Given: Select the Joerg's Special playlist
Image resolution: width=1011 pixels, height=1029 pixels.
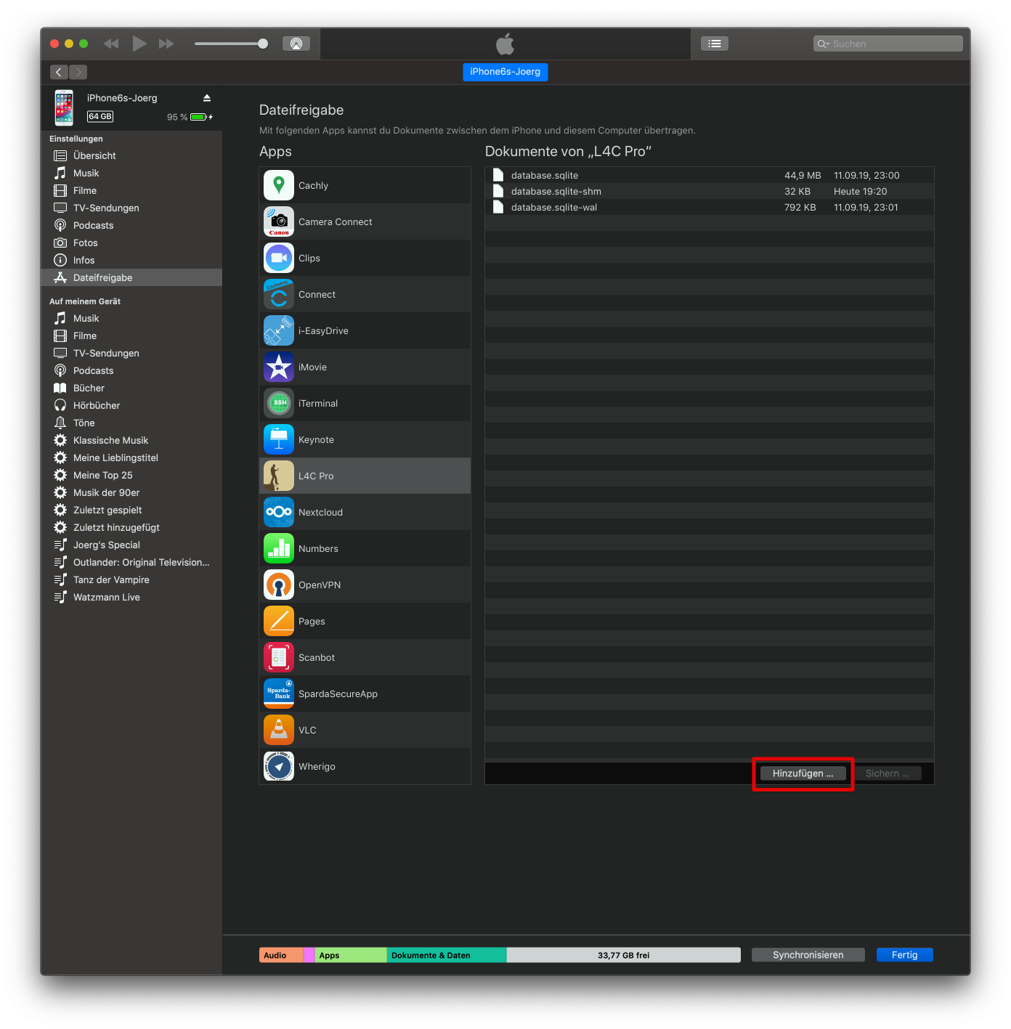Looking at the screenshot, I should 131,545.
